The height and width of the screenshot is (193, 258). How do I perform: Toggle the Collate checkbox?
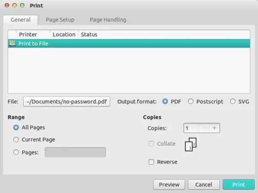(x=151, y=144)
